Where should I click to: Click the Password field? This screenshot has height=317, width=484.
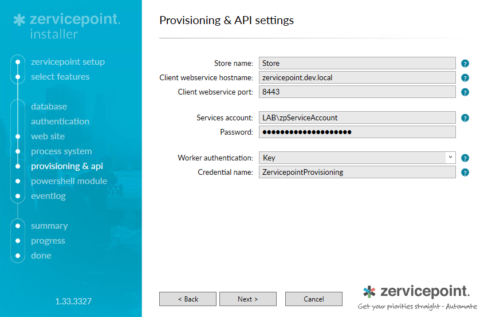coord(357,132)
